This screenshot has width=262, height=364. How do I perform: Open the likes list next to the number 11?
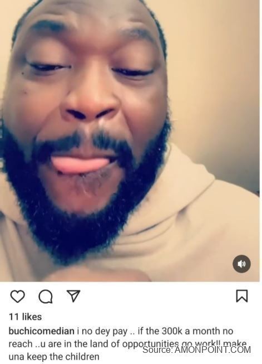[x=25, y=317]
